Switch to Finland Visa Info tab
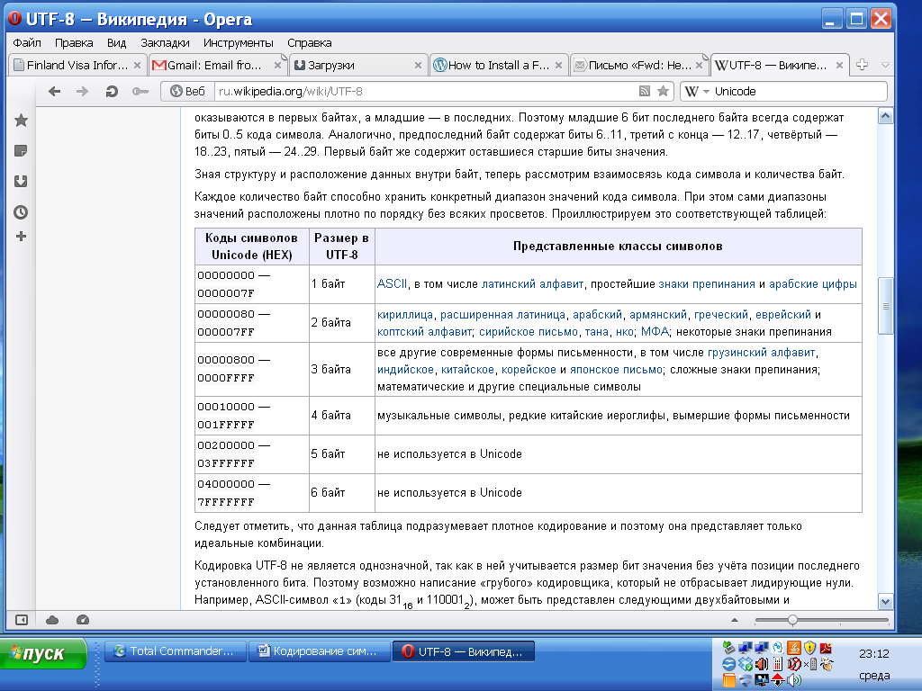 click(x=77, y=65)
